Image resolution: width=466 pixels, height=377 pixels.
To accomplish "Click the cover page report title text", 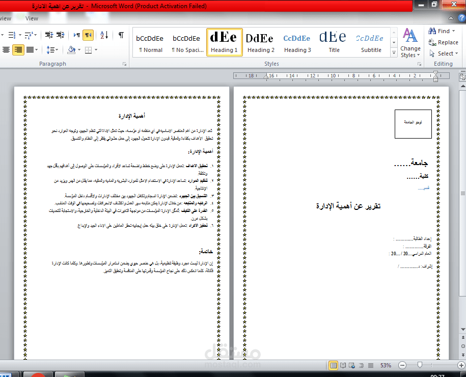I will pos(348,206).
